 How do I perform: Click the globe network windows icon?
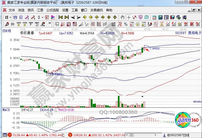click(x=178, y=17)
